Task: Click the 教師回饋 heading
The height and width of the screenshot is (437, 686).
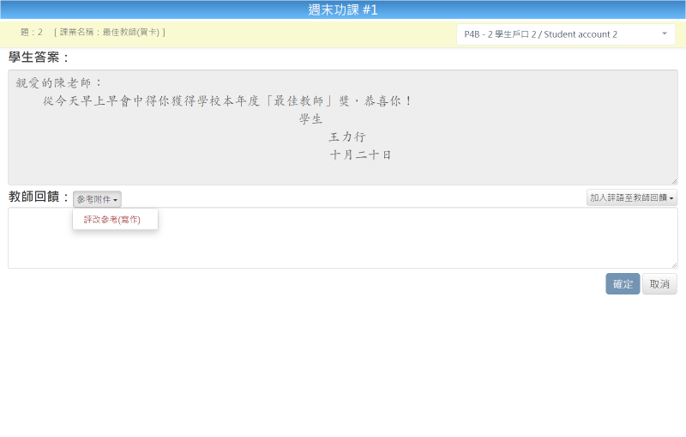Action: tap(39, 197)
